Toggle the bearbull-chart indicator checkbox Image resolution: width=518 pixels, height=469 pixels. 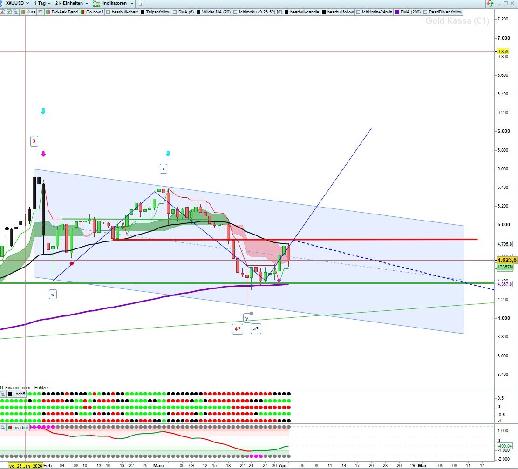coord(109,11)
